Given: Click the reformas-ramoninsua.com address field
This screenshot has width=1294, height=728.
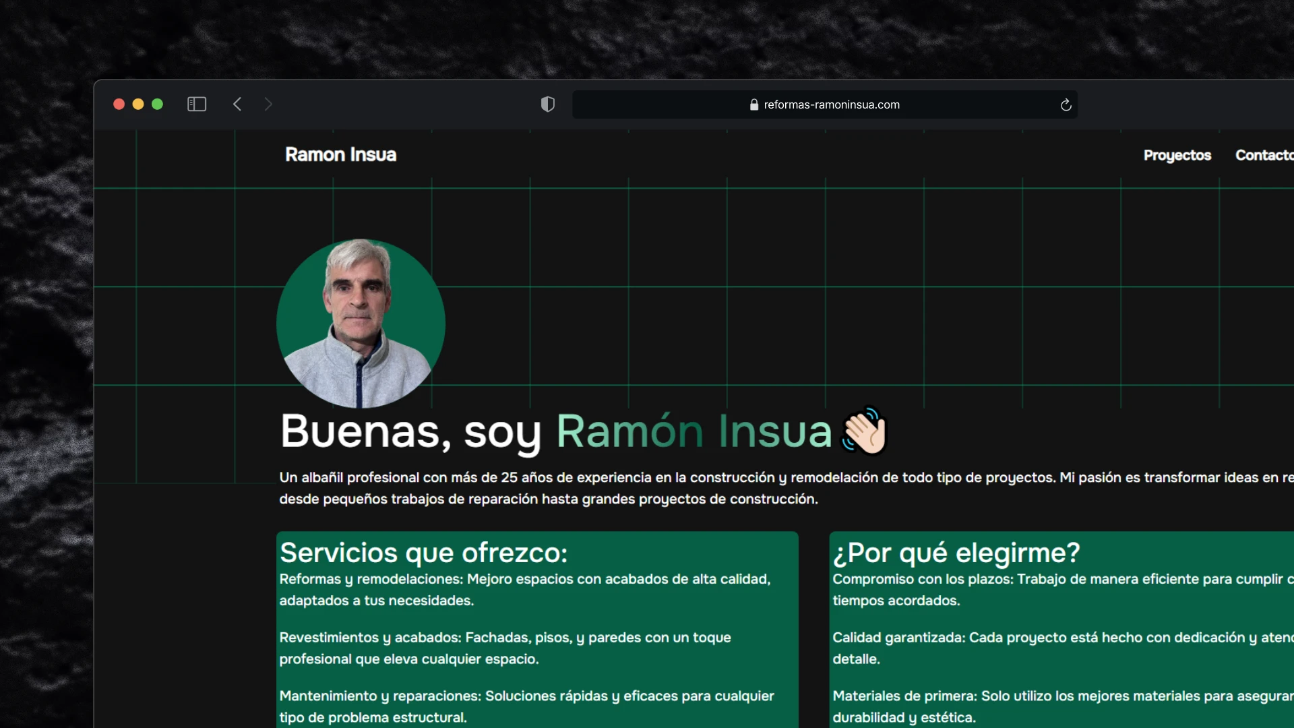Looking at the screenshot, I should coord(825,104).
